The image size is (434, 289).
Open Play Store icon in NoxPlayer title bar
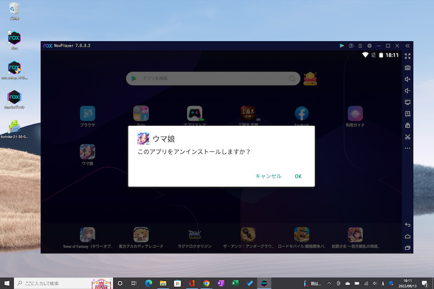coord(341,46)
